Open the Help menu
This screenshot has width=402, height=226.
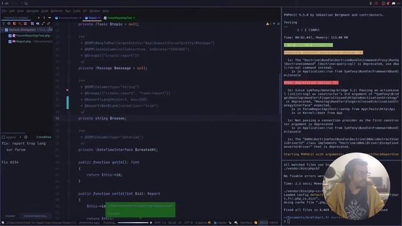coord(106,11)
